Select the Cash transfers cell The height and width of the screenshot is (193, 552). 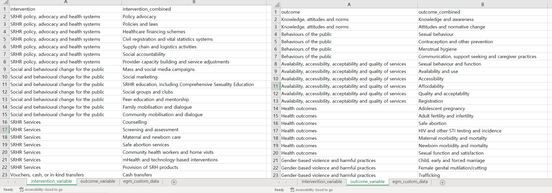coord(137,175)
